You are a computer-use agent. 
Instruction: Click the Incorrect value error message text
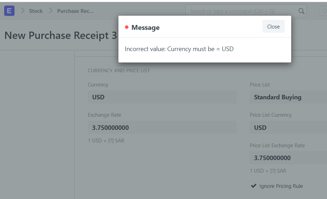179,49
